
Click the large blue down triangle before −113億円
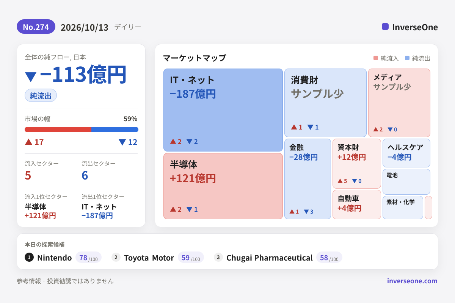pos(31,77)
